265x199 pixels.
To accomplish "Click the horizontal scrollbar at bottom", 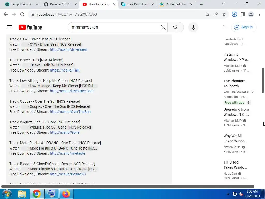I will [128, 187].
